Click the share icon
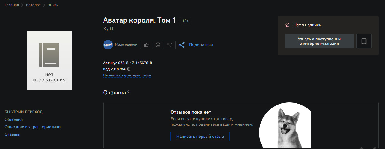 coord(182,45)
